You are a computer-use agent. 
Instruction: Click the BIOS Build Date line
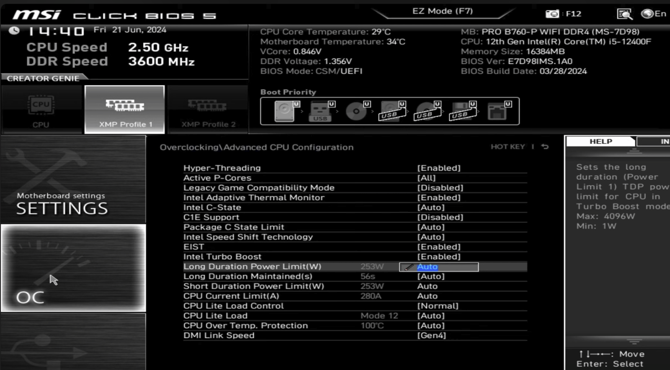[524, 71]
